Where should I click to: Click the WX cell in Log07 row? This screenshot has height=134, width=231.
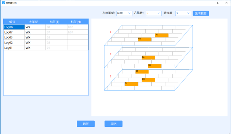pos(35,32)
